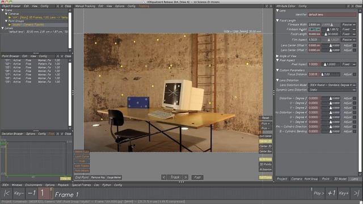Image resolution: width=363 pixels, height=204 pixels.
Task: Expand the Angle of View section
Action: 277,56
